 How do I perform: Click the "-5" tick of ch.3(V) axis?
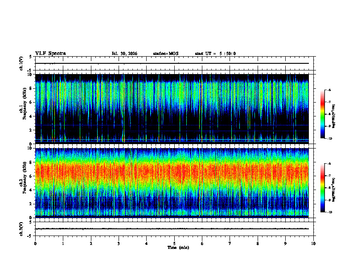pyautogui.click(x=30, y=236)
